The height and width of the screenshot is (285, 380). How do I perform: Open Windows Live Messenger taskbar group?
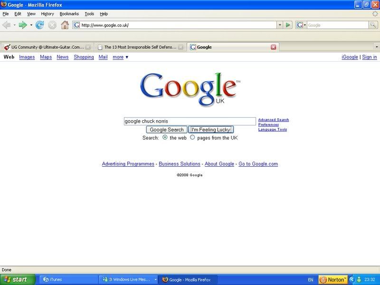click(129, 279)
